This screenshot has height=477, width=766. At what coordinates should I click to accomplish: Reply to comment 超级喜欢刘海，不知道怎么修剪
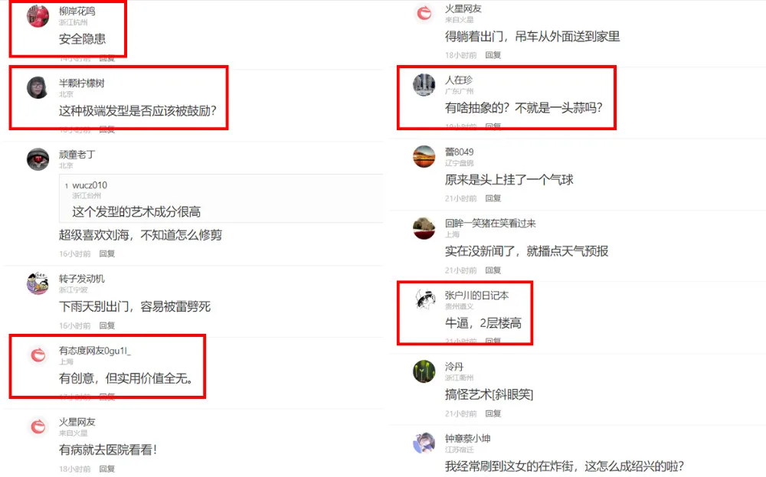coord(107,254)
